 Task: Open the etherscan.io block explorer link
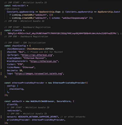coord(44,61)
